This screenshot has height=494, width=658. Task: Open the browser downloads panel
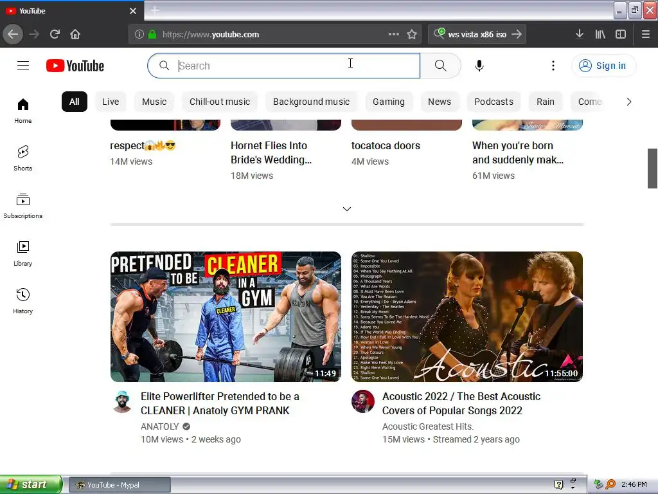[x=580, y=34]
